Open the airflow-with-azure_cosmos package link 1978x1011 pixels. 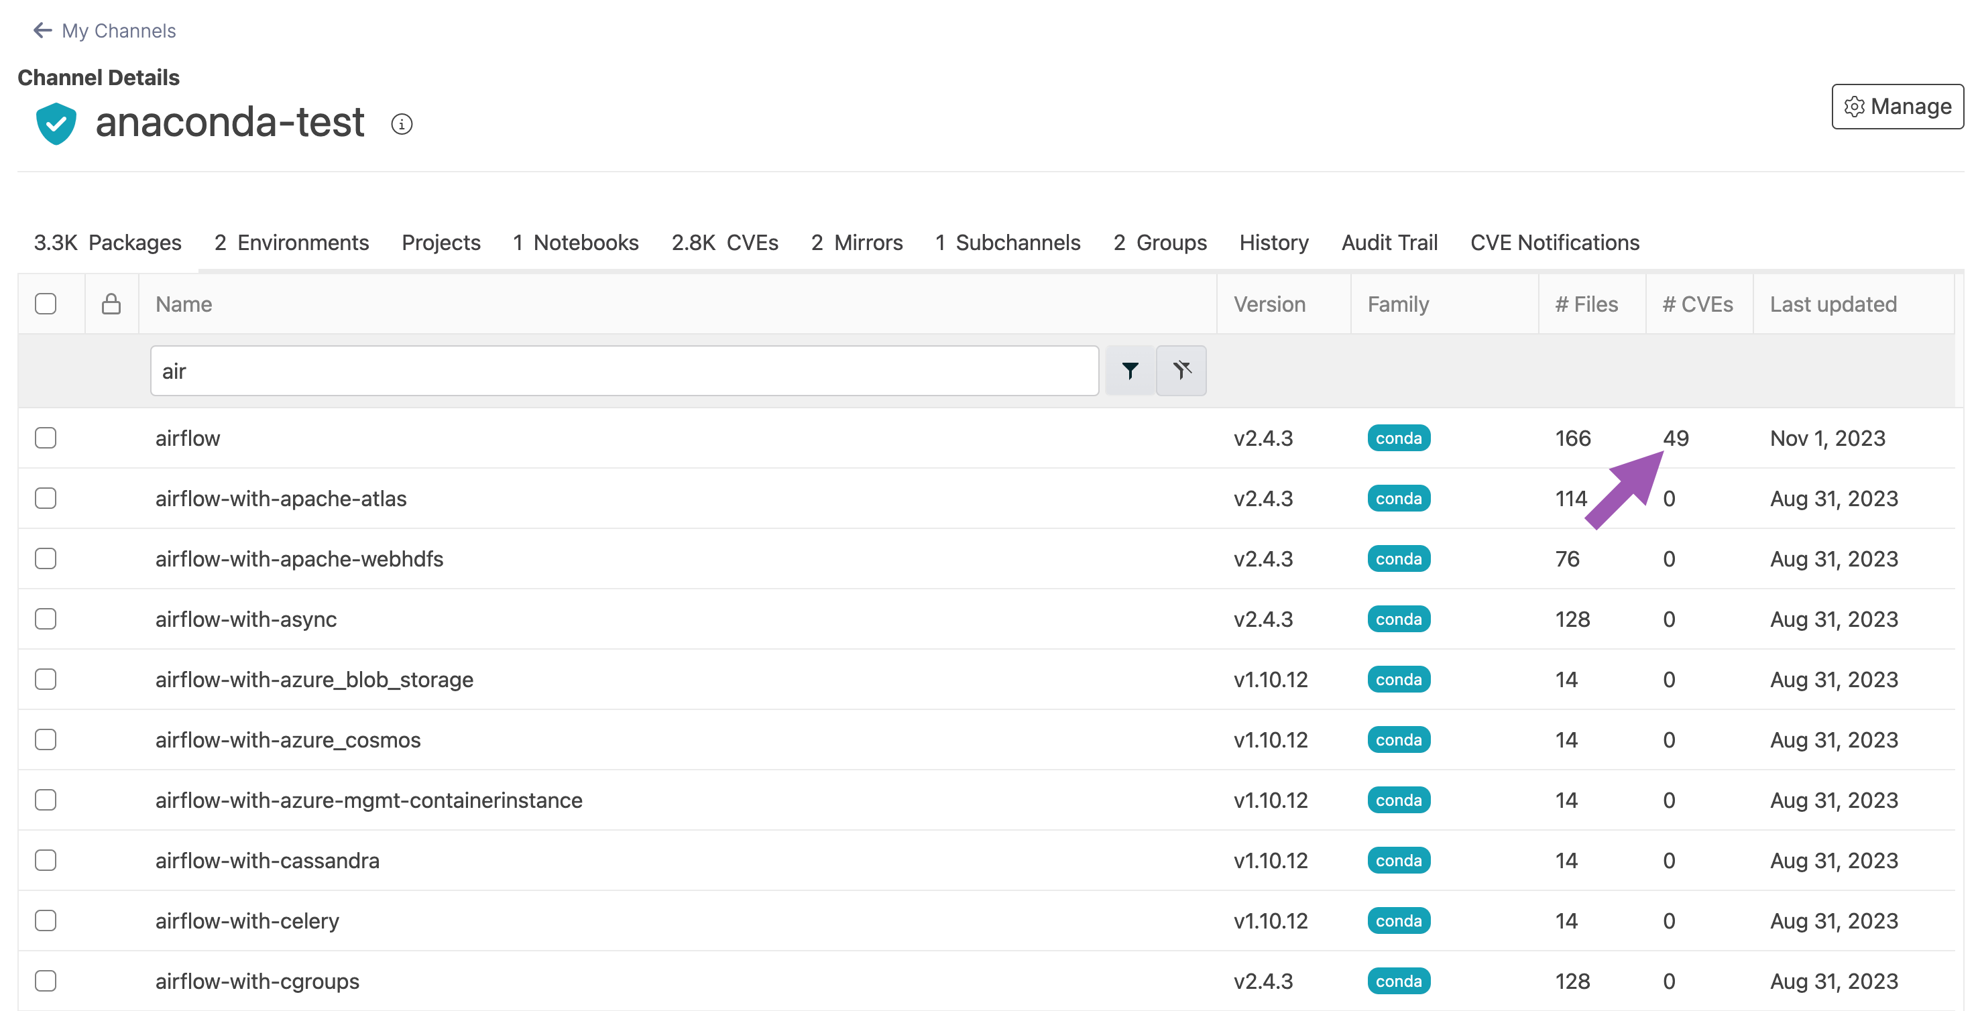pyautogui.click(x=288, y=740)
